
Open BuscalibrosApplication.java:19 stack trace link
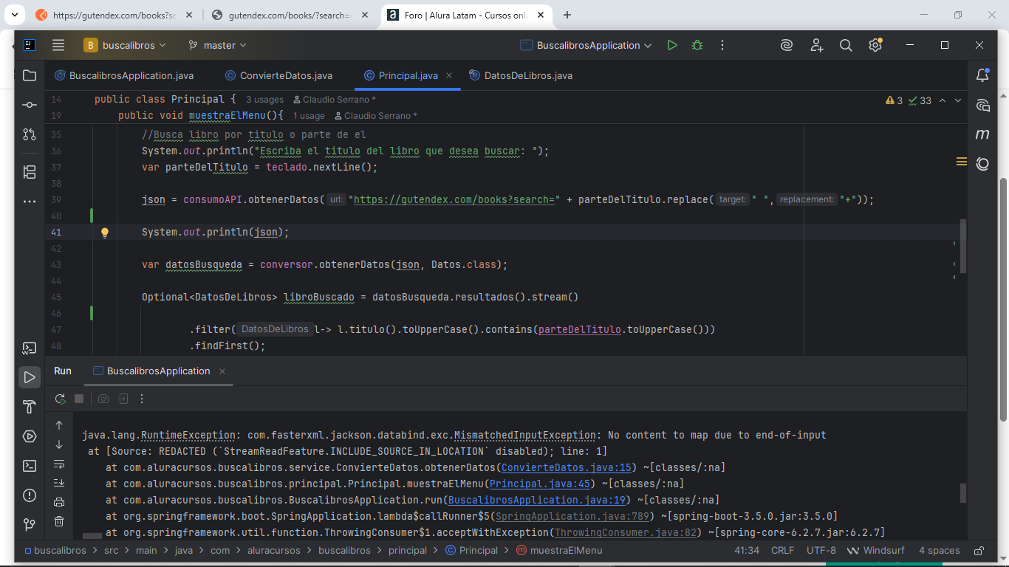click(x=537, y=500)
